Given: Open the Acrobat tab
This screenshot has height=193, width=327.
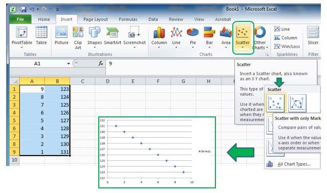Looking at the screenshot, I should click(x=223, y=19).
